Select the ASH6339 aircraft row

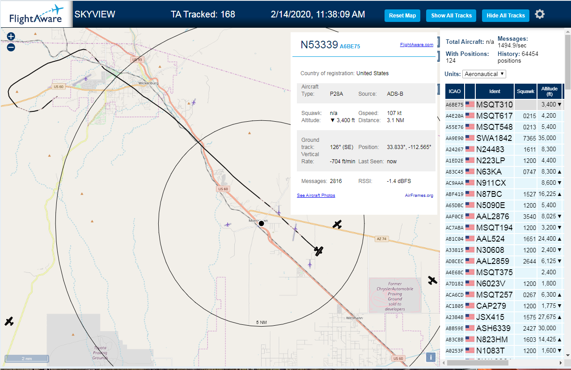click(504, 328)
